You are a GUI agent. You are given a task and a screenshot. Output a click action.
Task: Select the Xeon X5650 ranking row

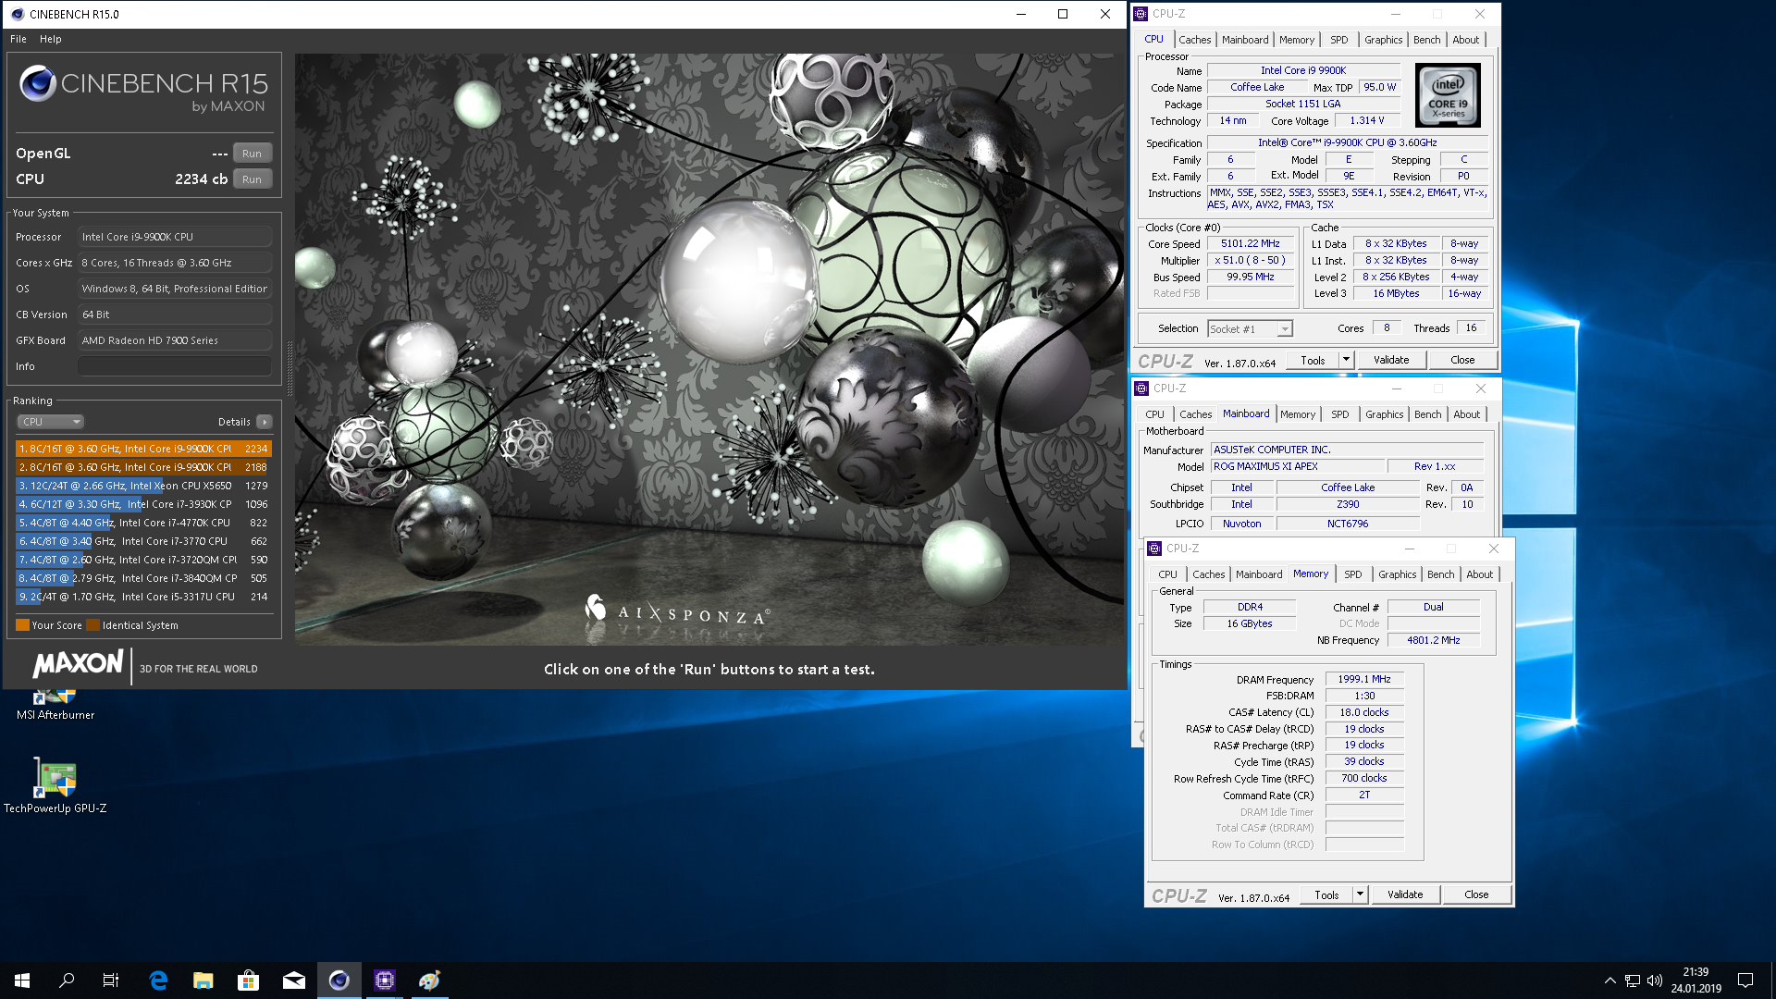(x=143, y=486)
